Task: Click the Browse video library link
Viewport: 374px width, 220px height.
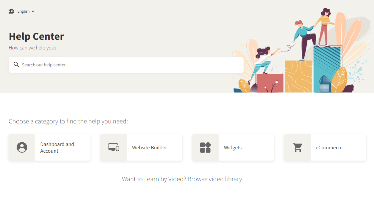Action: 215,179
